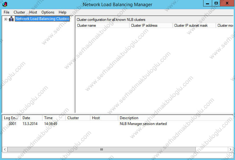Sort by Cluster IP address column

(151, 25)
